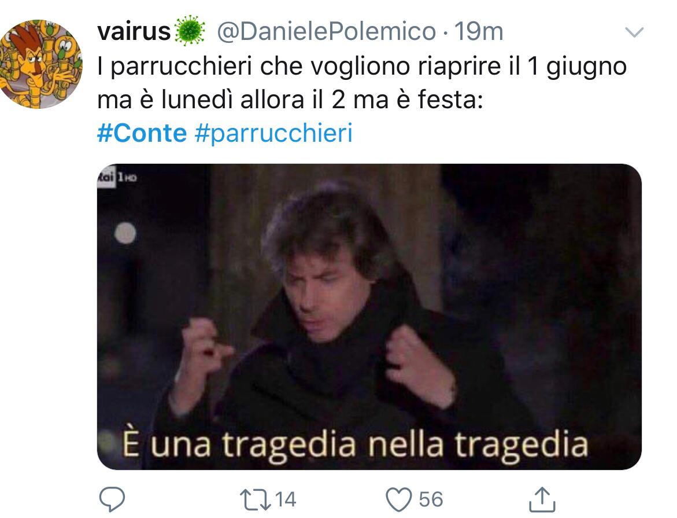
Task: Click the reply speech bubble icon
Action: (112, 499)
